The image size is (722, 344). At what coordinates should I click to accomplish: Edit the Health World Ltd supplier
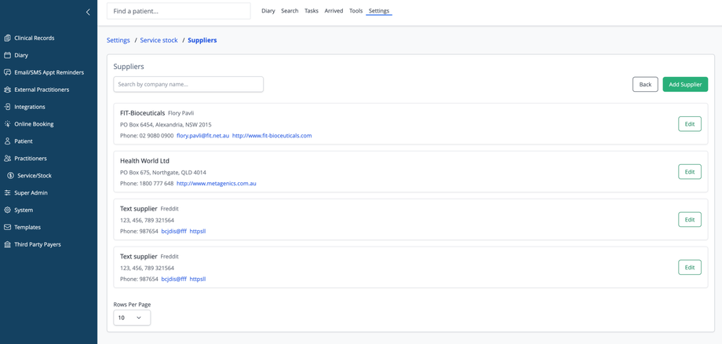click(689, 172)
